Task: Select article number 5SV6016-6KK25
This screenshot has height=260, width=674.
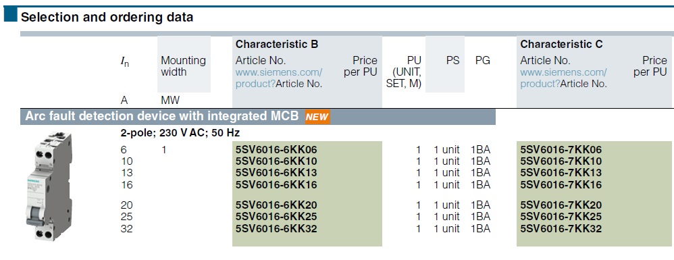Action: [276, 217]
